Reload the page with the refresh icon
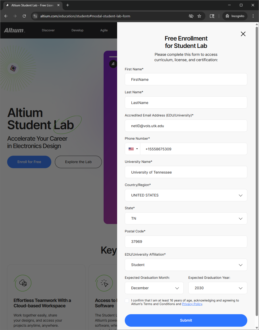The height and width of the screenshot is (330, 259). pos(24,16)
